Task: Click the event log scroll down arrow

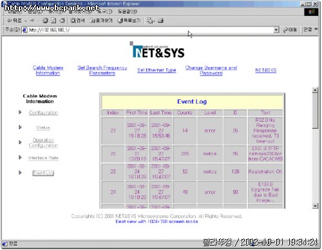Action: coord(315,206)
